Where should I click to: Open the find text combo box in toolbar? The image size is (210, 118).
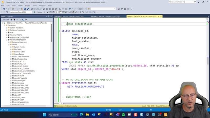[103, 9]
